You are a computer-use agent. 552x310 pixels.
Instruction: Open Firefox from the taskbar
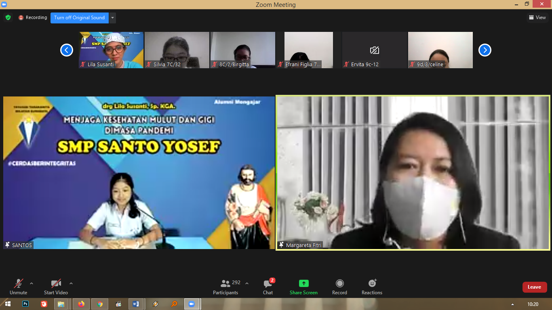pos(81,304)
